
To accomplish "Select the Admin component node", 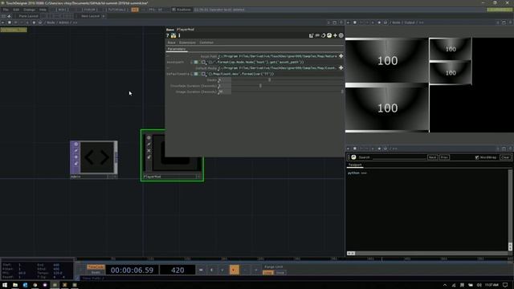I will click(x=94, y=160).
